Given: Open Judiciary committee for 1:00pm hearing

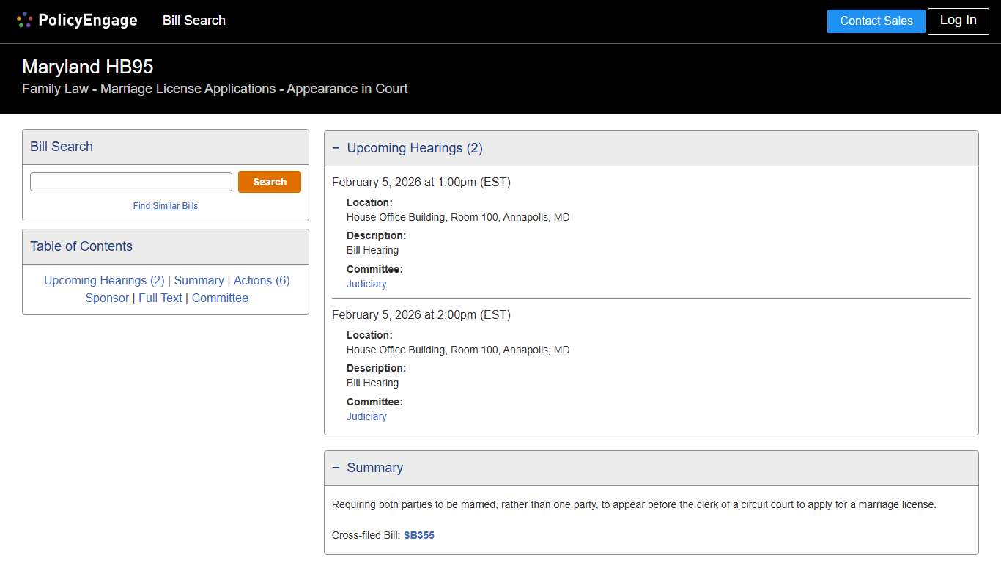Looking at the screenshot, I should click(366, 284).
